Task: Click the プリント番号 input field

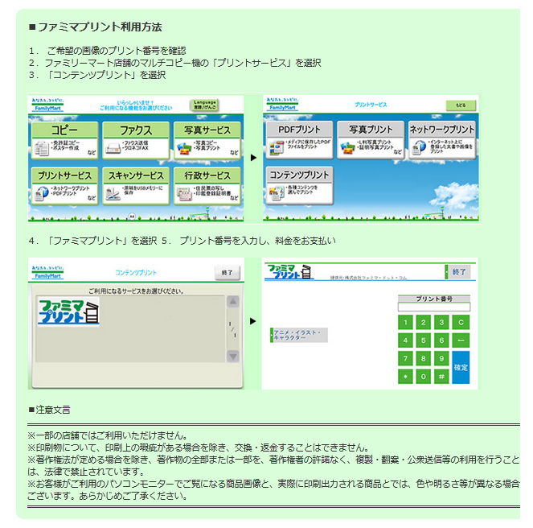Action: (x=434, y=307)
